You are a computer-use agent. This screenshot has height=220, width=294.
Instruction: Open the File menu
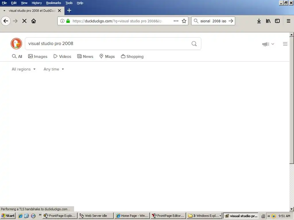pos(4,3)
